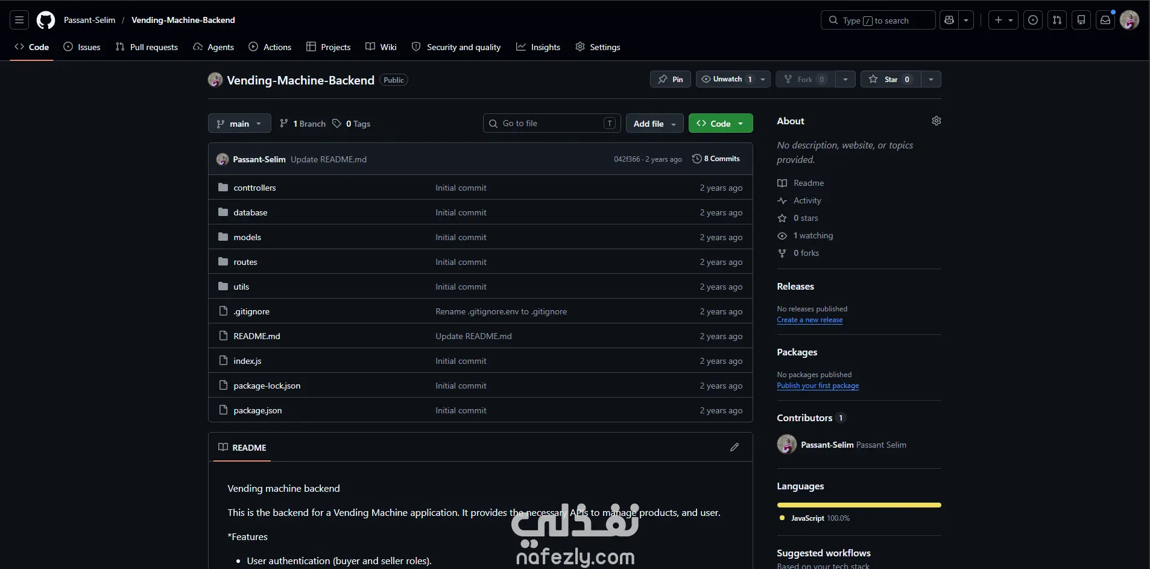The image size is (1150, 569).
Task: Open the Passant-Selim owner breadcrumb link
Action: 89,20
